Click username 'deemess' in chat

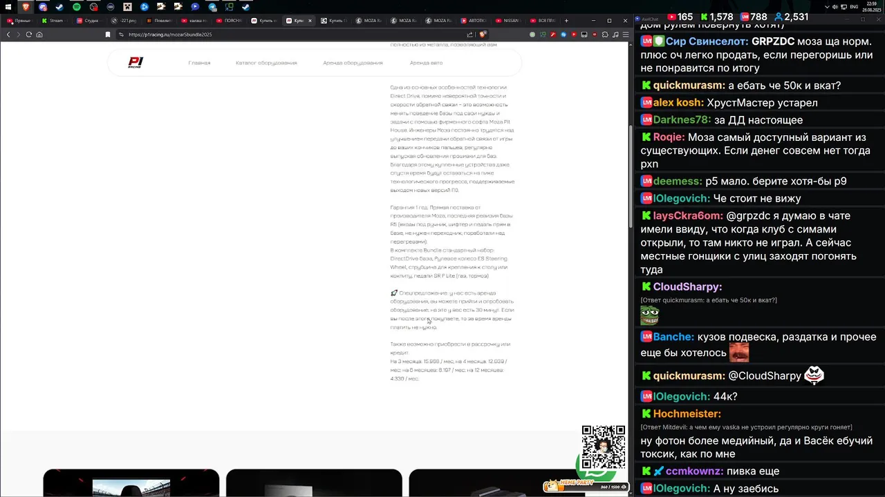tap(678, 182)
